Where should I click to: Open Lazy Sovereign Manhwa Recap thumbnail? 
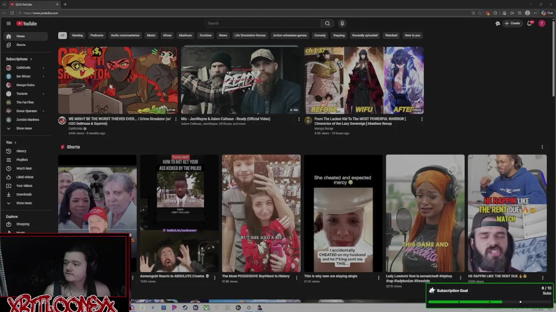[x=364, y=80]
